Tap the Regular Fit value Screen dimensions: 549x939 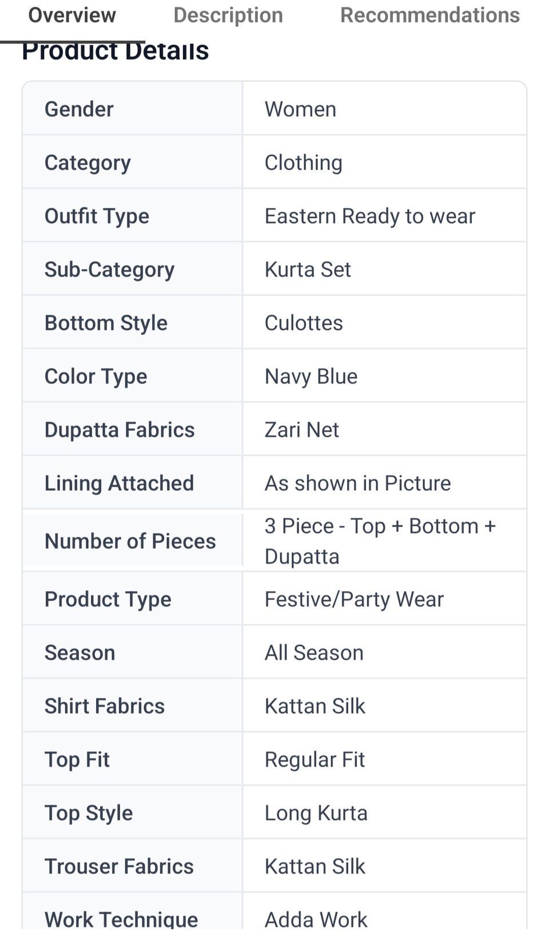315,759
